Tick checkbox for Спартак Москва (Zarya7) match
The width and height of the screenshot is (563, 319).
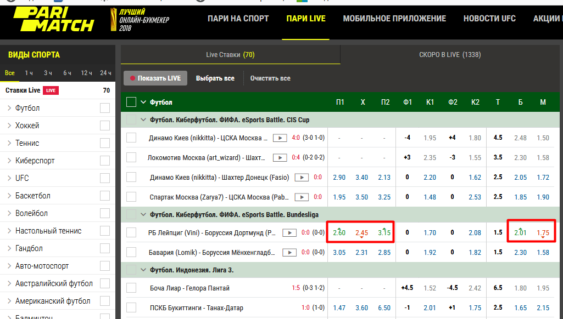tap(131, 197)
